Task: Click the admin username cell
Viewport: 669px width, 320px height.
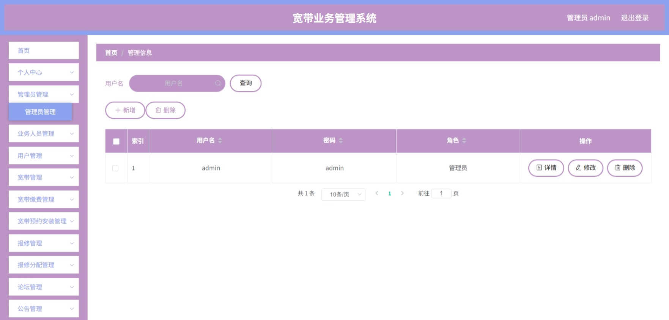Action: click(x=211, y=168)
